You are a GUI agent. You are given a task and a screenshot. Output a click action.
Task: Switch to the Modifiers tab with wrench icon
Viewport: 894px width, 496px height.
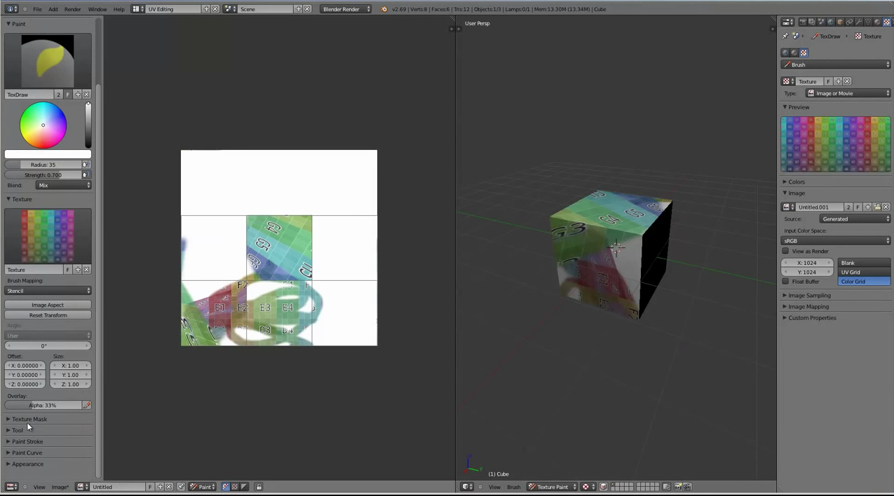[x=858, y=22]
